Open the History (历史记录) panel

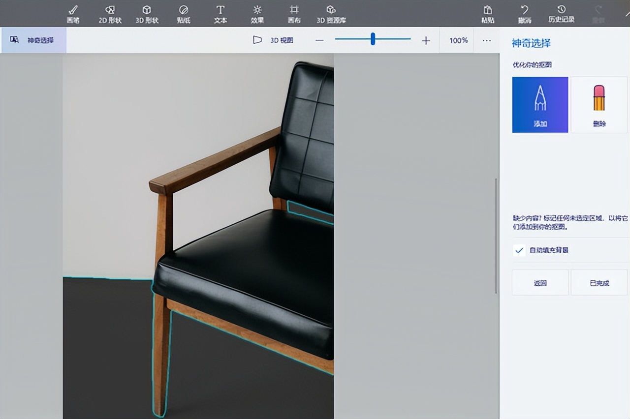[562, 14]
